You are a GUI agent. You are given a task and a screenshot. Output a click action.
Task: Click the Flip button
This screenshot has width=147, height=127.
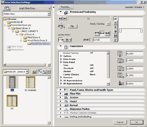pyautogui.click(x=72, y=26)
